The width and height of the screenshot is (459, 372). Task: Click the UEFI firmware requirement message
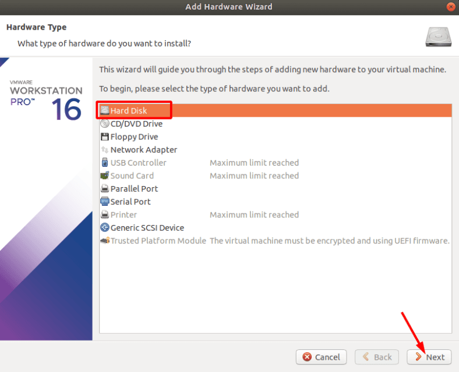[330, 241]
